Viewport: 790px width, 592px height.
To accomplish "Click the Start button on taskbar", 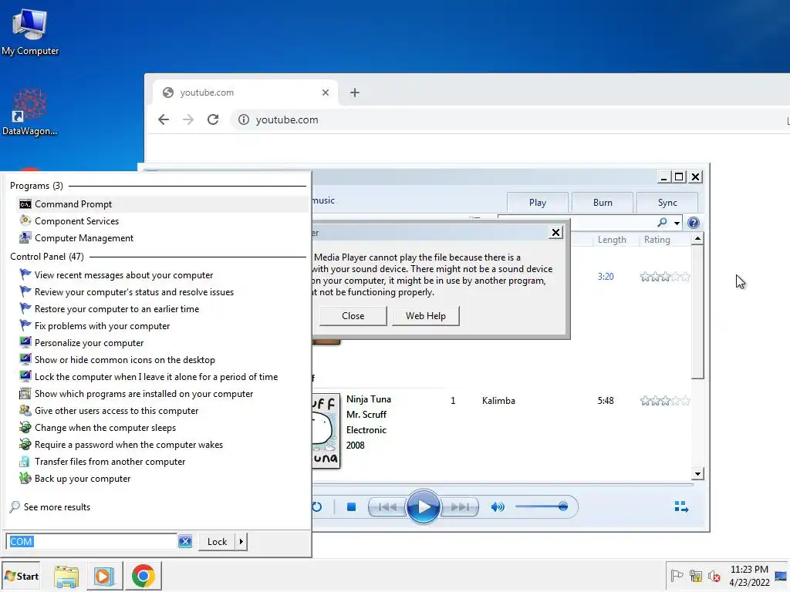I will [21, 576].
